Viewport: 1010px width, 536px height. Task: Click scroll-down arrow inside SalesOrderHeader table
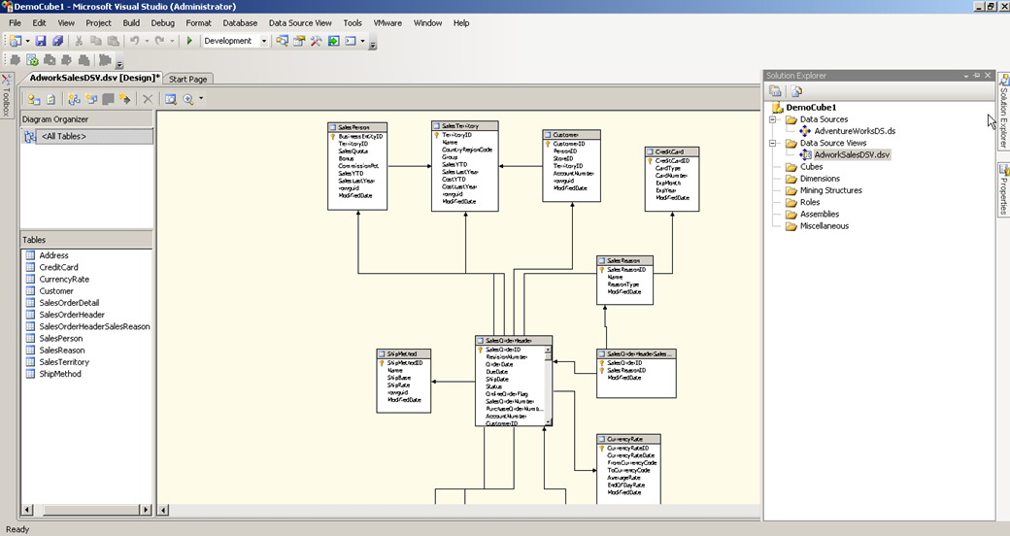point(548,422)
